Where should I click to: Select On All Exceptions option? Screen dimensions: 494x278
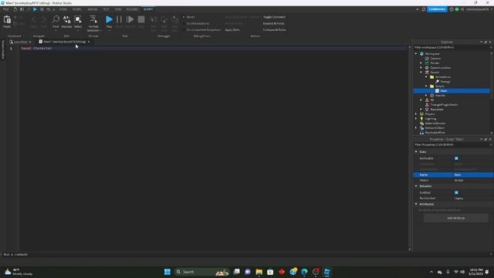click(x=196, y=23)
